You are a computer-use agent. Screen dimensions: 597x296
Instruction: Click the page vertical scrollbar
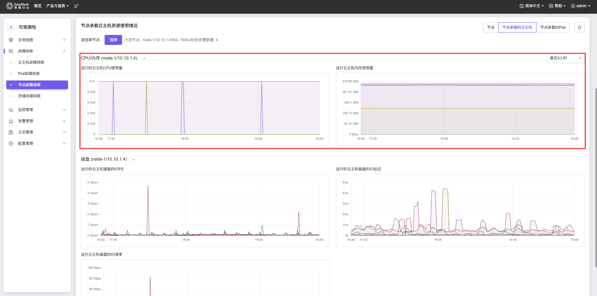point(596,178)
